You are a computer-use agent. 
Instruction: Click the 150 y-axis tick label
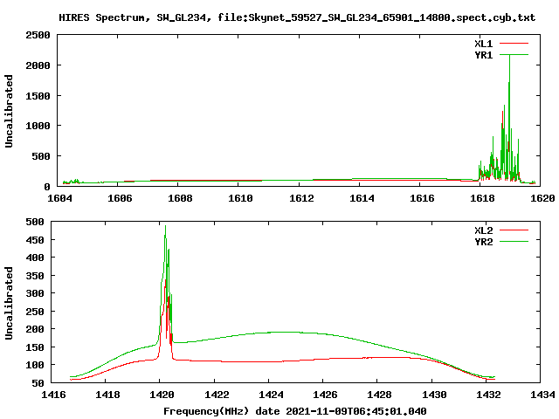click(x=35, y=347)
